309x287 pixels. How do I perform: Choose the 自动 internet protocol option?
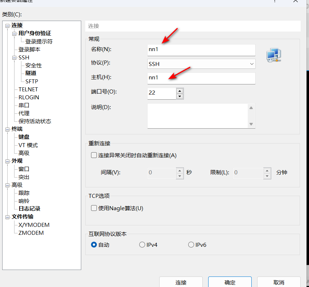click(94, 245)
